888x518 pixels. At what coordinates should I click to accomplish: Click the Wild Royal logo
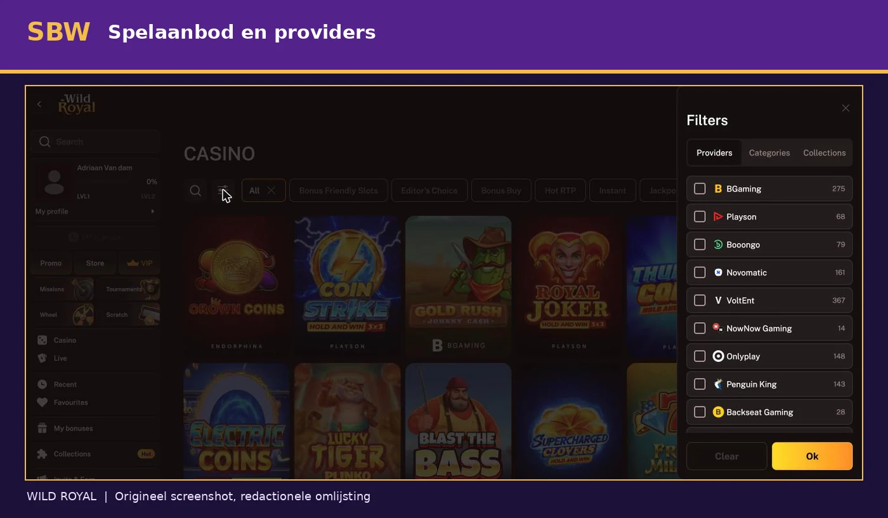click(x=76, y=104)
